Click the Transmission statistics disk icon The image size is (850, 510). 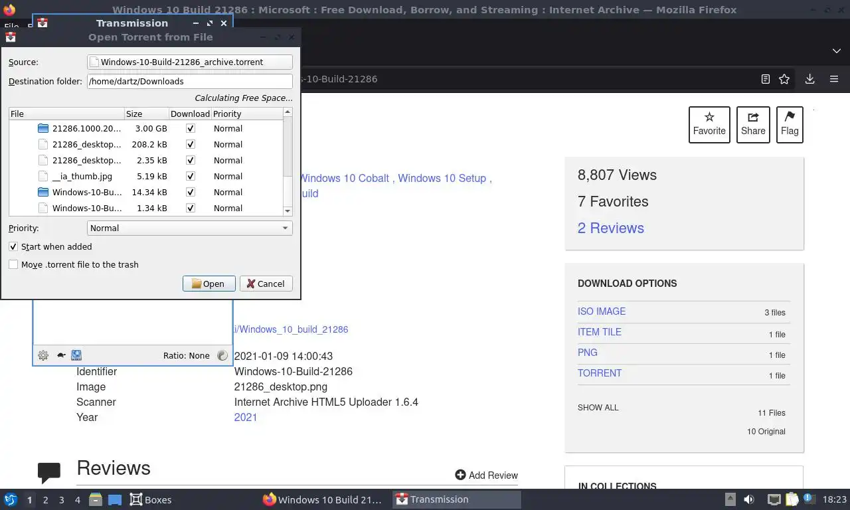pyautogui.click(x=76, y=355)
